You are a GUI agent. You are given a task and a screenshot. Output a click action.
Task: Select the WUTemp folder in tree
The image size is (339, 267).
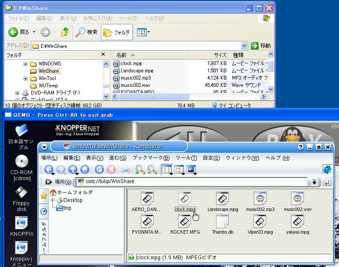tap(48, 86)
